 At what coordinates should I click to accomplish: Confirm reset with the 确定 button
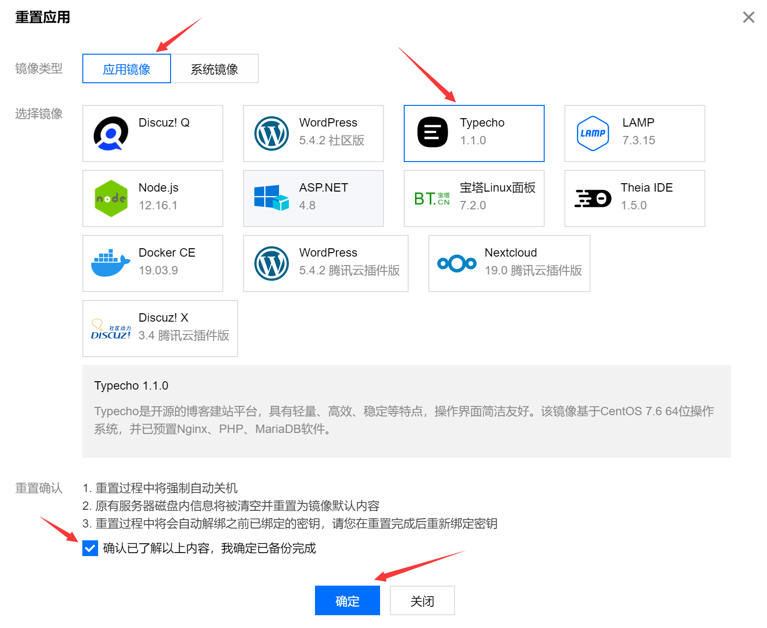[348, 600]
